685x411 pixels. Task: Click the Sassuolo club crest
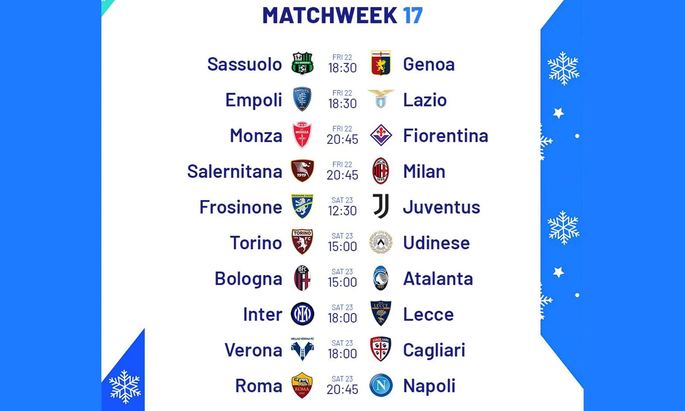[302, 63]
